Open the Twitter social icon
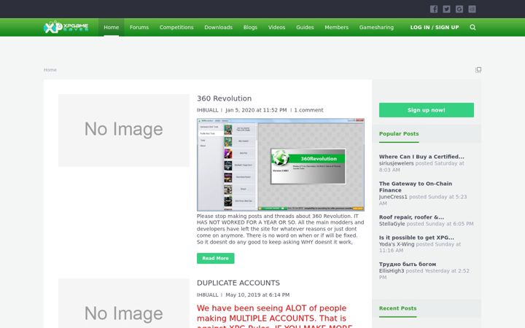Screen dimensions: 525x328 (x=446, y=9)
